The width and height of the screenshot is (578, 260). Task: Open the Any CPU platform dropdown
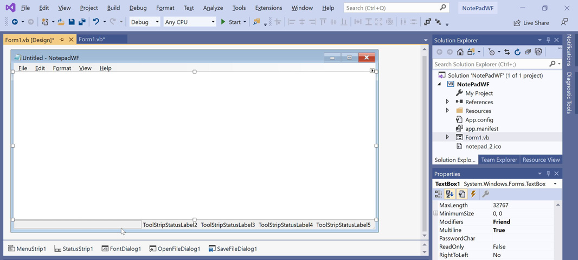[x=189, y=22]
